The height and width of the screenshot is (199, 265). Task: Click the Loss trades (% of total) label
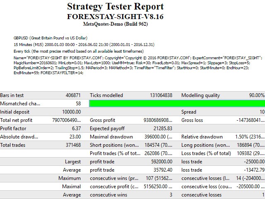click(206, 153)
